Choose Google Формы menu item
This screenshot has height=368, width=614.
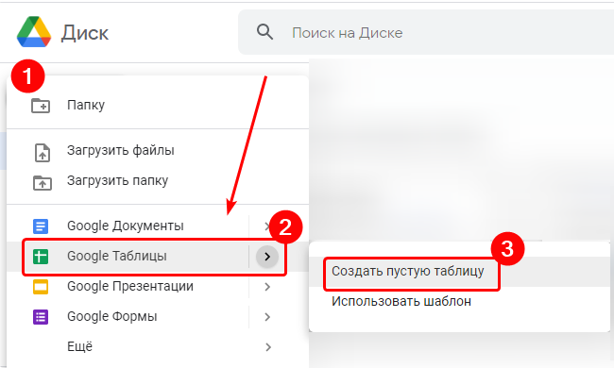(x=112, y=316)
